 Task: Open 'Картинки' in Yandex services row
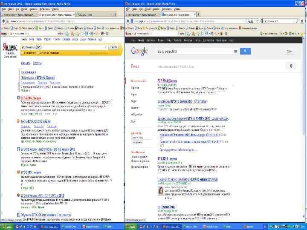pos(92,39)
